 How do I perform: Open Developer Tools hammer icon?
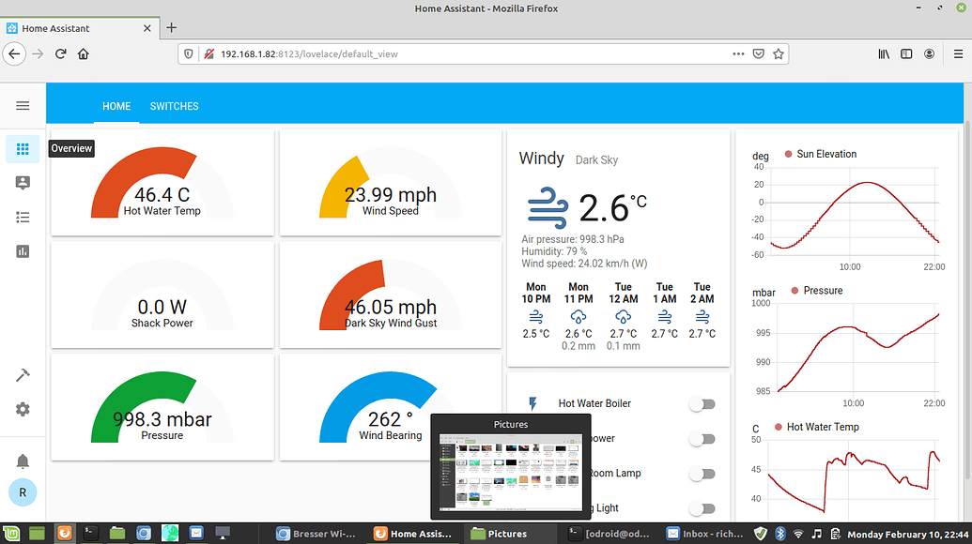(23, 374)
